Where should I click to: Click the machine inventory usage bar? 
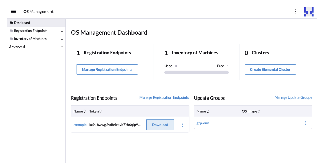pyautogui.click(x=196, y=73)
